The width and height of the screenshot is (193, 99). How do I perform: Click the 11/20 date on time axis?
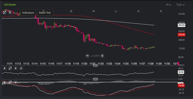tap(84, 64)
